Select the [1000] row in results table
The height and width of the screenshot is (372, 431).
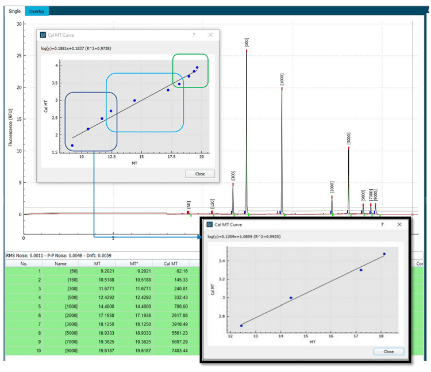pyautogui.click(x=61, y=308)
